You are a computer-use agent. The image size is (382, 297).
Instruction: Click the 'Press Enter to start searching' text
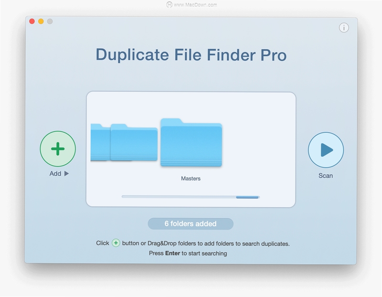(x=188, y=254)
